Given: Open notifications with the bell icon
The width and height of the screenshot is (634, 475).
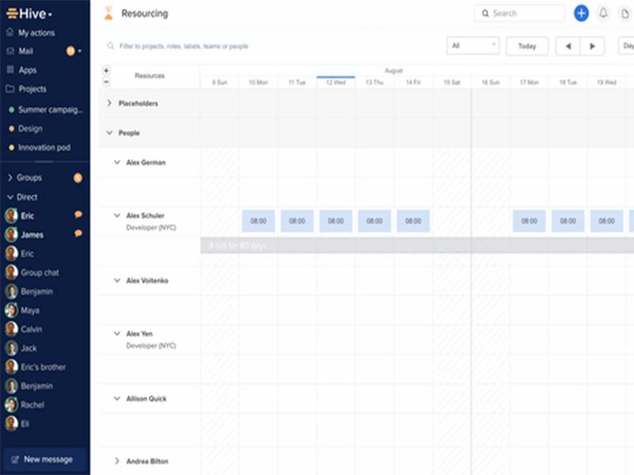Looking at the screenshot, I should 603,13.
